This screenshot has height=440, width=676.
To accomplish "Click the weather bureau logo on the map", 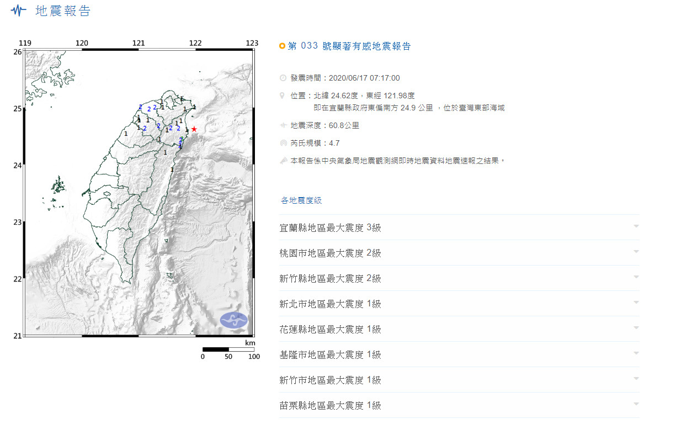I will 234,320.
